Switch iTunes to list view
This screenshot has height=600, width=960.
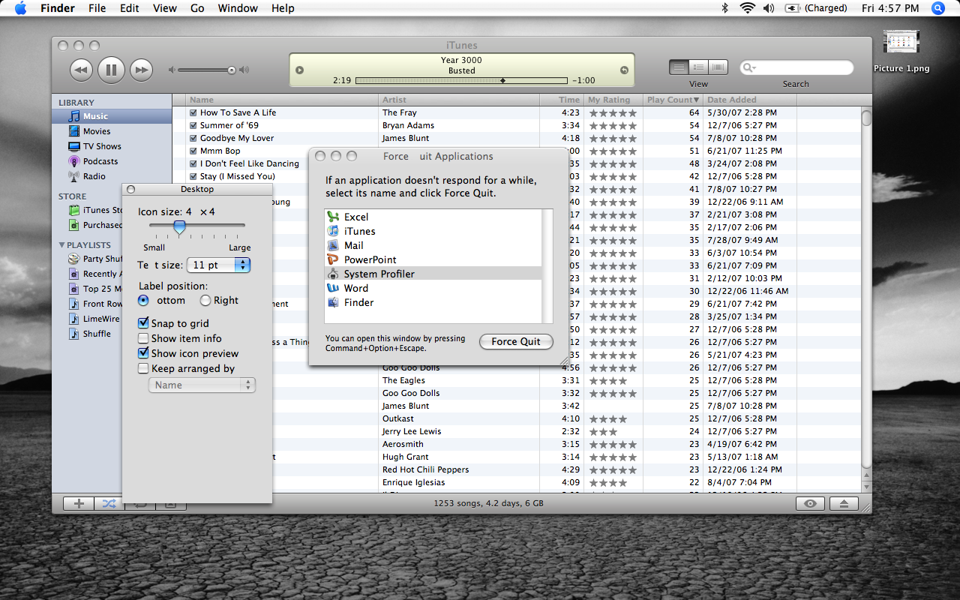click(679, 67)
